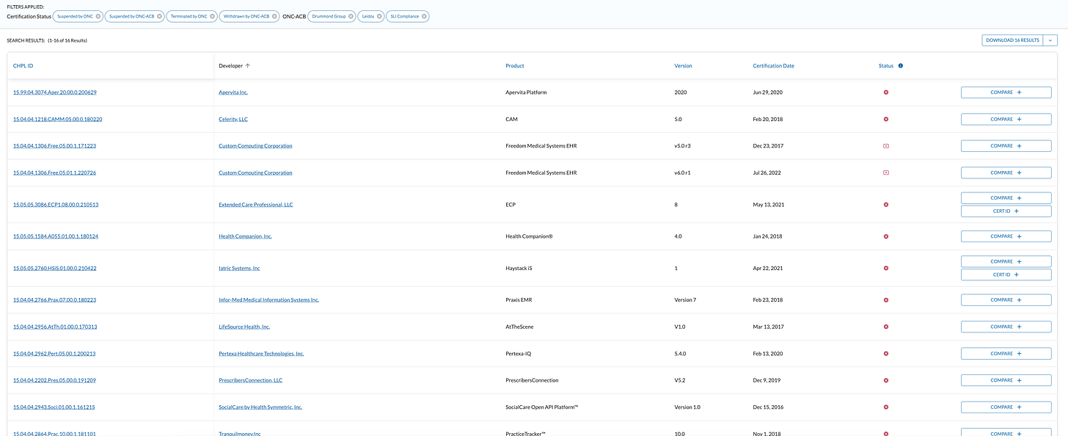1068x436 pixels.
Task: Open Health Companion, Inc. developer link
Action: 245,236
